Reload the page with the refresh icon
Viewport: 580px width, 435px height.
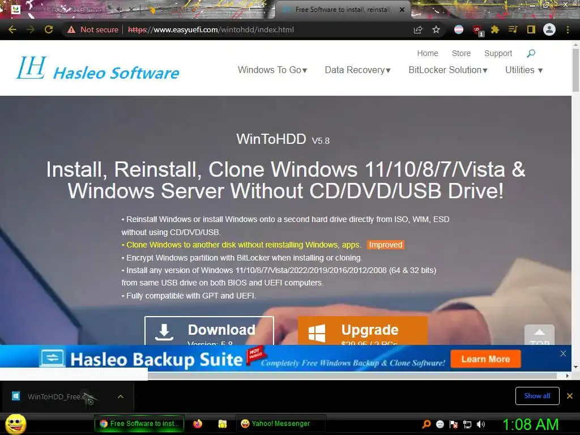(x=49, y=29)
